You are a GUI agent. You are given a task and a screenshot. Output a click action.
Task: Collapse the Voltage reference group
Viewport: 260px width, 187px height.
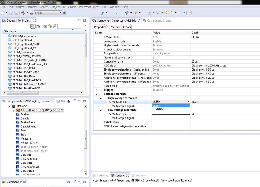[97, 94]
